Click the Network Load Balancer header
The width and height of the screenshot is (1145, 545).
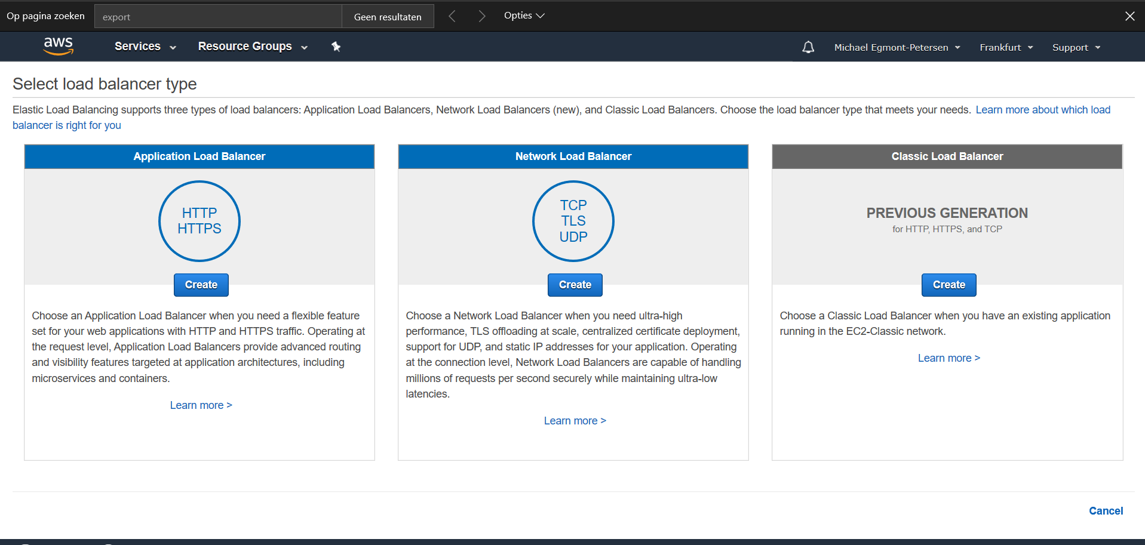pos(573,156)
